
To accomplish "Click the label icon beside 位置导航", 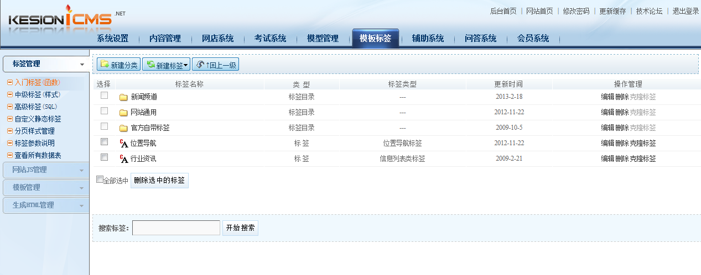I will click(124, 144).
